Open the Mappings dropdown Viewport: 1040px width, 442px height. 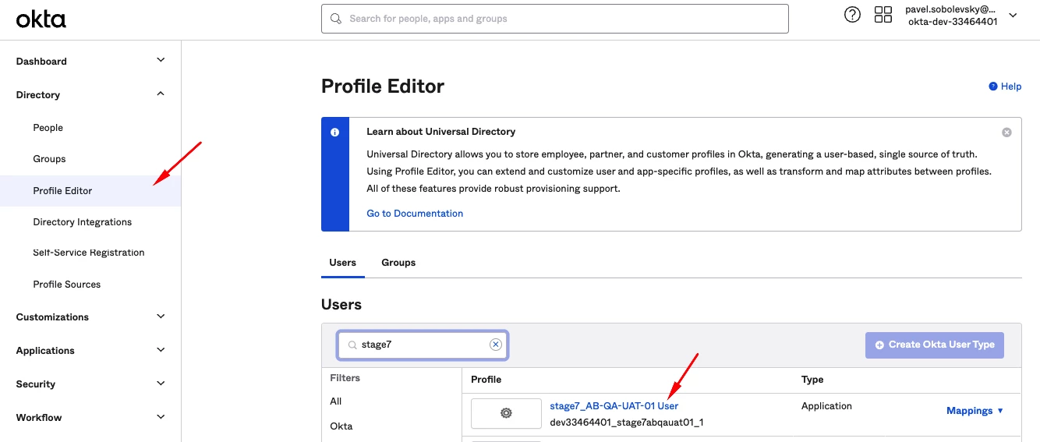pos(975,411)
